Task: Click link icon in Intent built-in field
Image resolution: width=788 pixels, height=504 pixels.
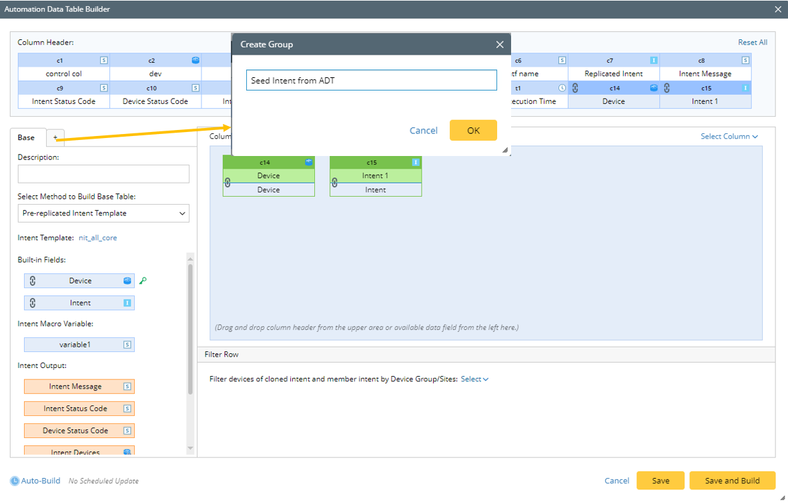Action: (33, 303)
